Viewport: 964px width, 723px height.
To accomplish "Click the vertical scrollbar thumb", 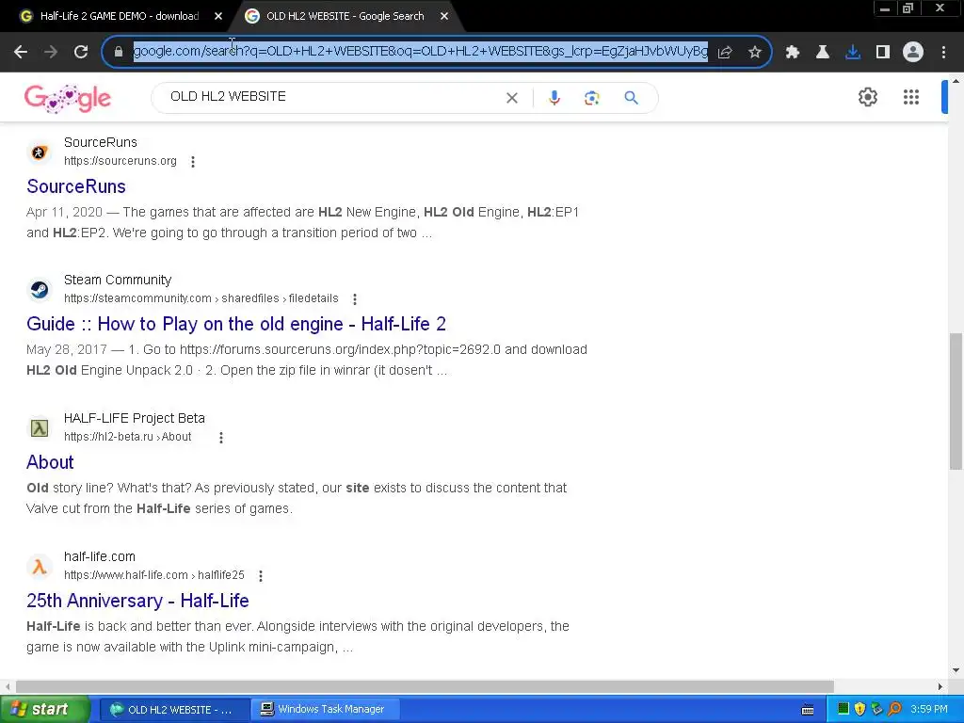I will pos(956,401).
